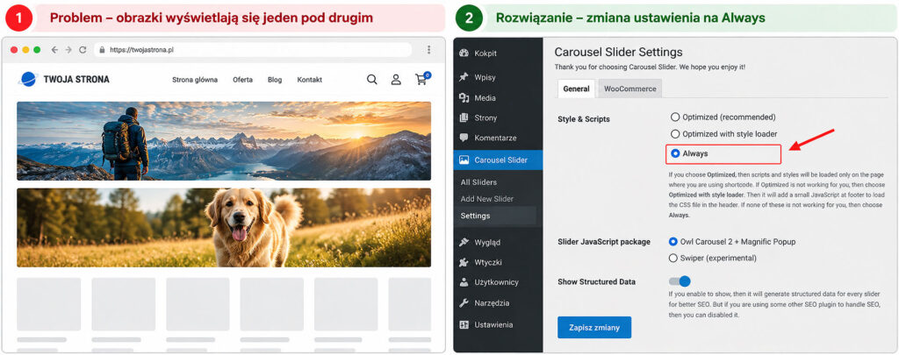This screenshot has width=899, height=355.
Task: Open Ustawienia label in admin sidebar
Action: tap(493, 324)
